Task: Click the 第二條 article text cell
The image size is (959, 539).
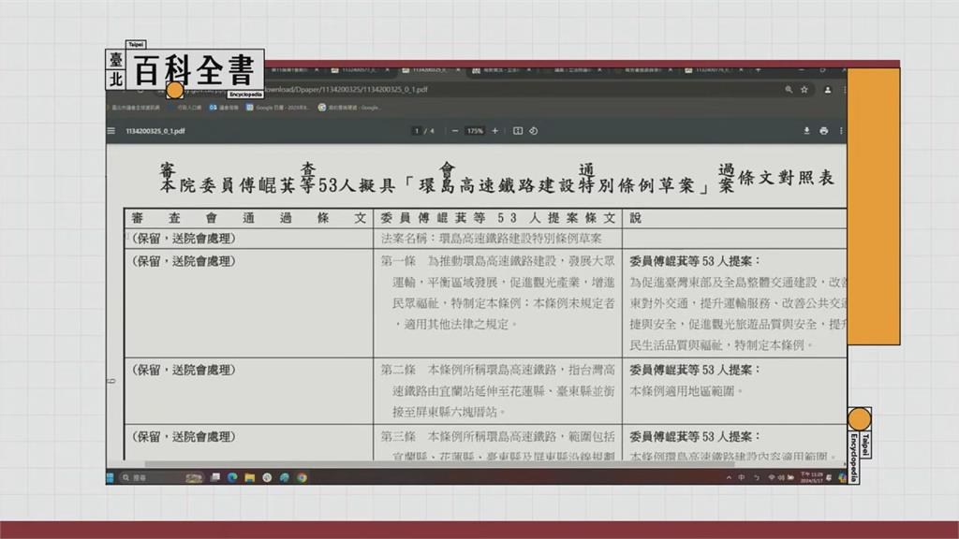Action: (498, 391)
